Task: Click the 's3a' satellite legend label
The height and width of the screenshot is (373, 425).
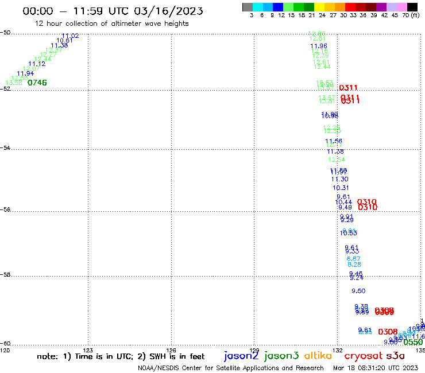Action: pos(395,356)
